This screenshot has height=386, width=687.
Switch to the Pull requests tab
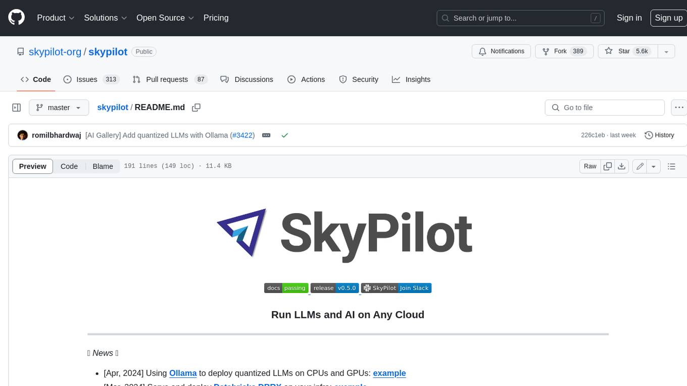[x=170, y=79]
